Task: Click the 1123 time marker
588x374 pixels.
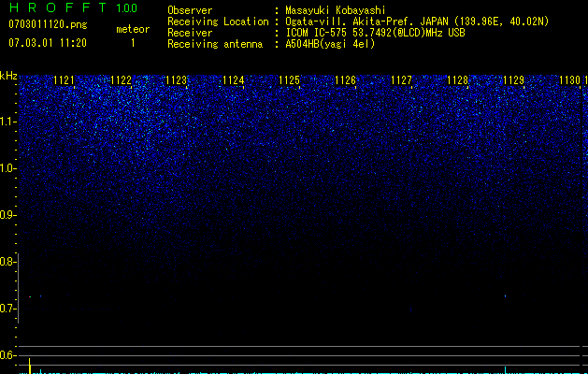Action: (x=177, y=80)
